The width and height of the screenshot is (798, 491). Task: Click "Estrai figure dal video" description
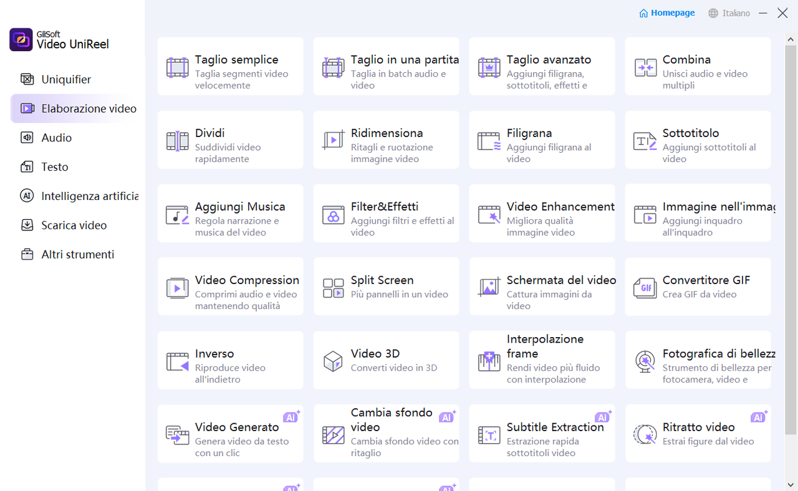pos(708,441)
